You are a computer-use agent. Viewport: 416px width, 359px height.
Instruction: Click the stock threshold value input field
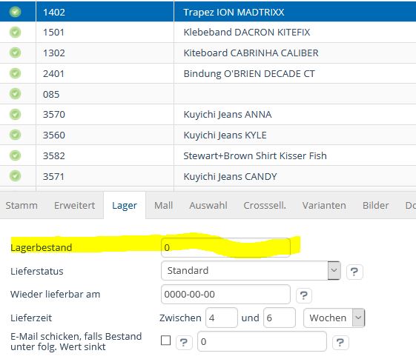tap(262, 341)
